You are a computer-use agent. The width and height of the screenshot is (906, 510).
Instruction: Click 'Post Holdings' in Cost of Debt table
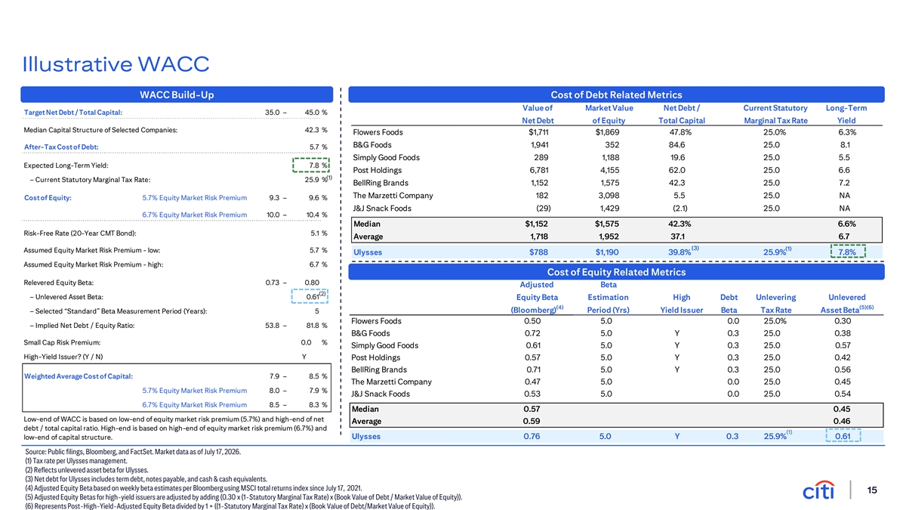376,170
